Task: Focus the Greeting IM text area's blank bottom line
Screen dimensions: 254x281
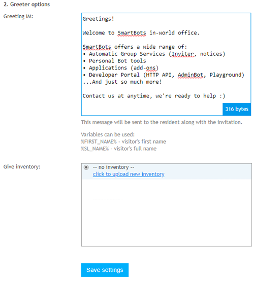Action: click(152, 109)
